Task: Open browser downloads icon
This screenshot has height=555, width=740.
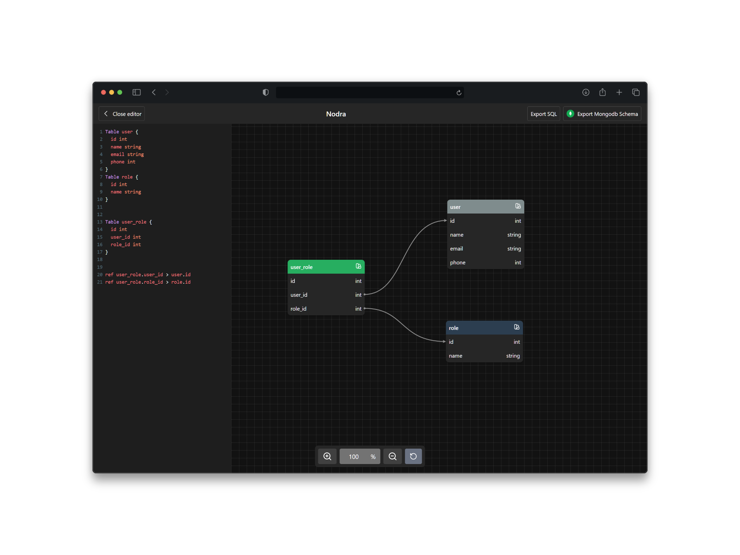Action: coord(585,92)
